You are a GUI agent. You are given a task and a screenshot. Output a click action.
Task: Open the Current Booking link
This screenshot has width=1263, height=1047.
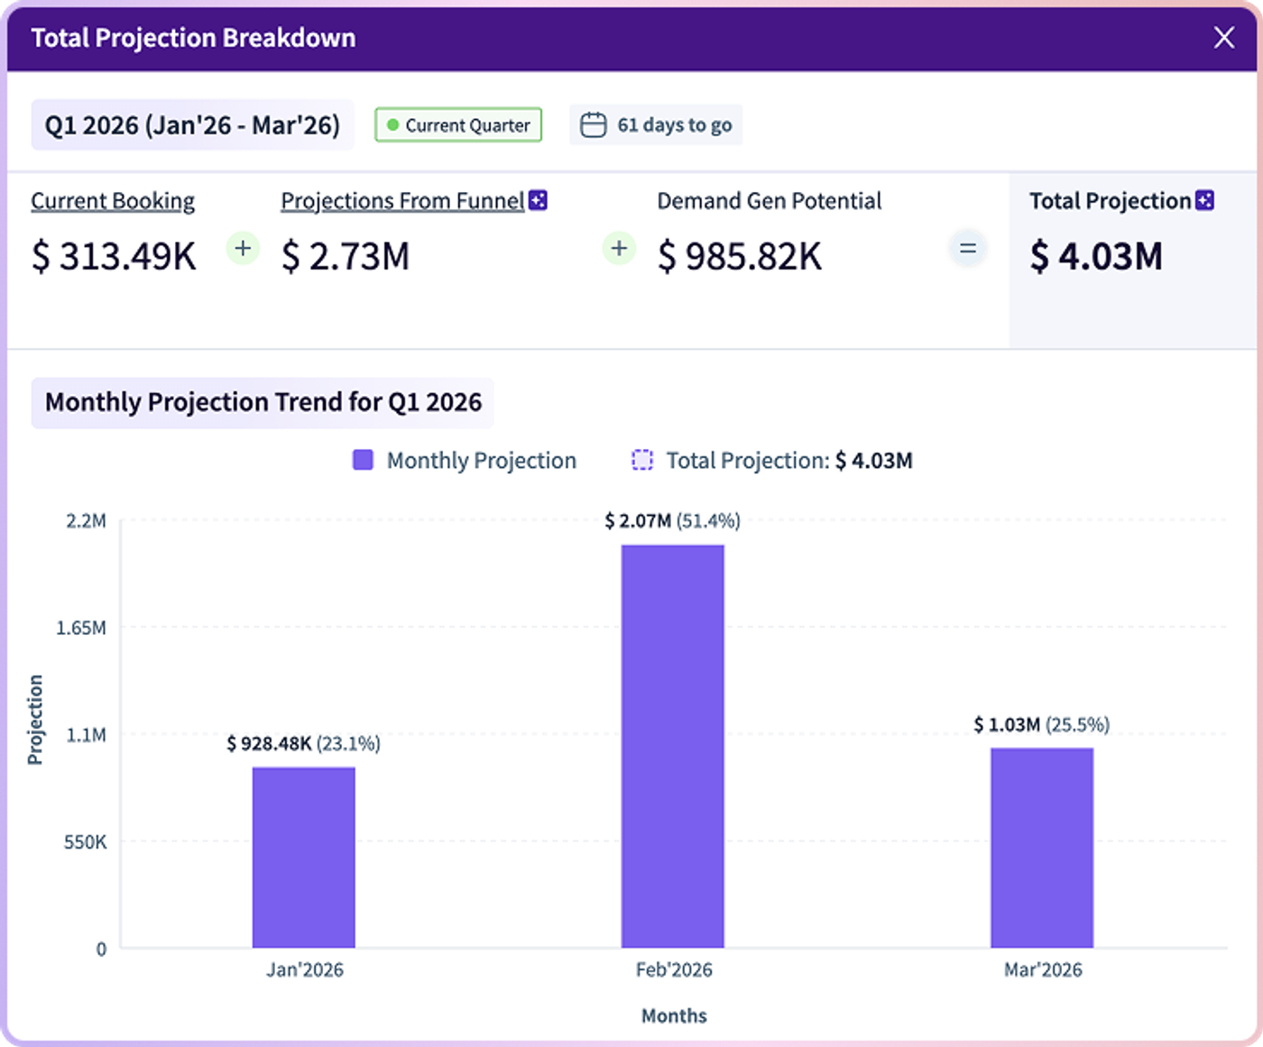pyautogui.click(x=113, y=201)
